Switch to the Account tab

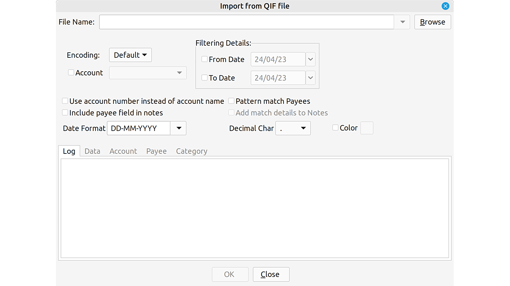(123, 151)
